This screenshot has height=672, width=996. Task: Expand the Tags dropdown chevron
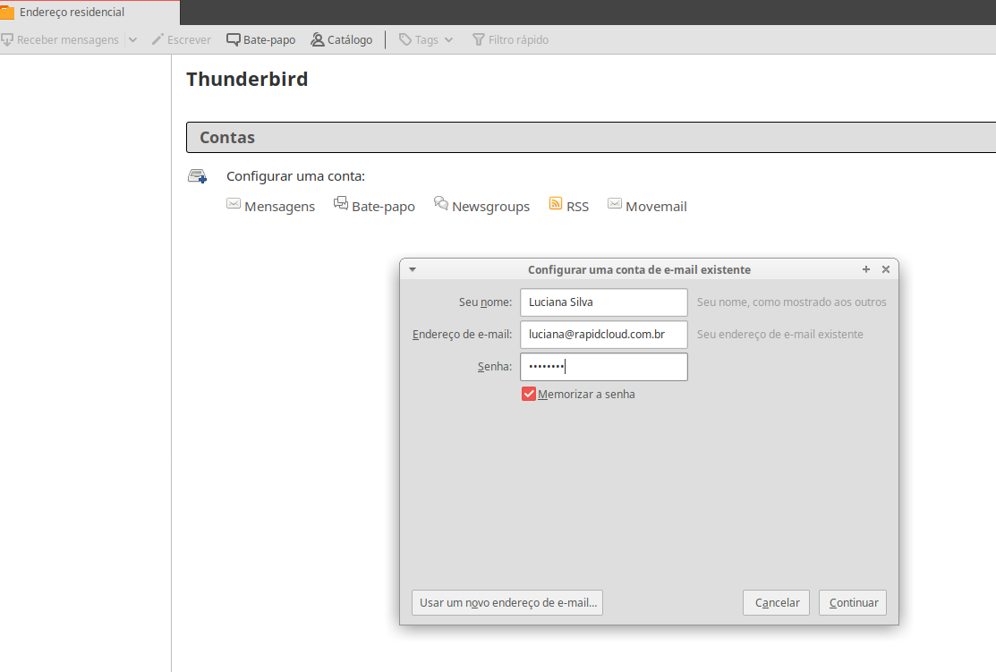[449, 39]
